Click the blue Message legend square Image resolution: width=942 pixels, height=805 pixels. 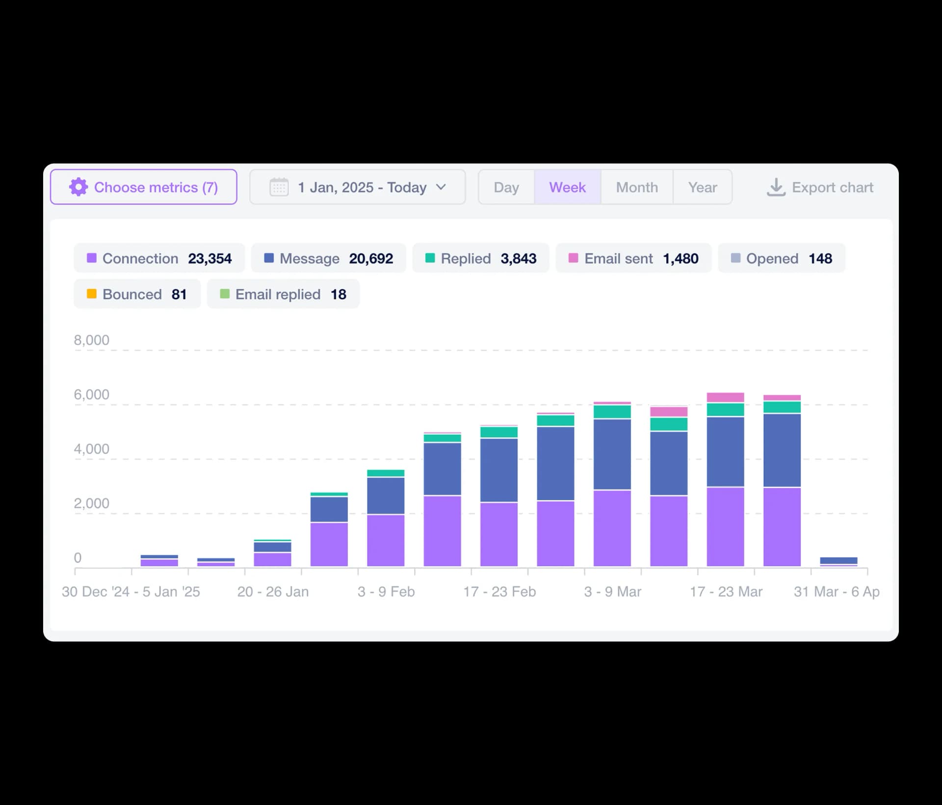pyautogui.click(x=269, y=258)
